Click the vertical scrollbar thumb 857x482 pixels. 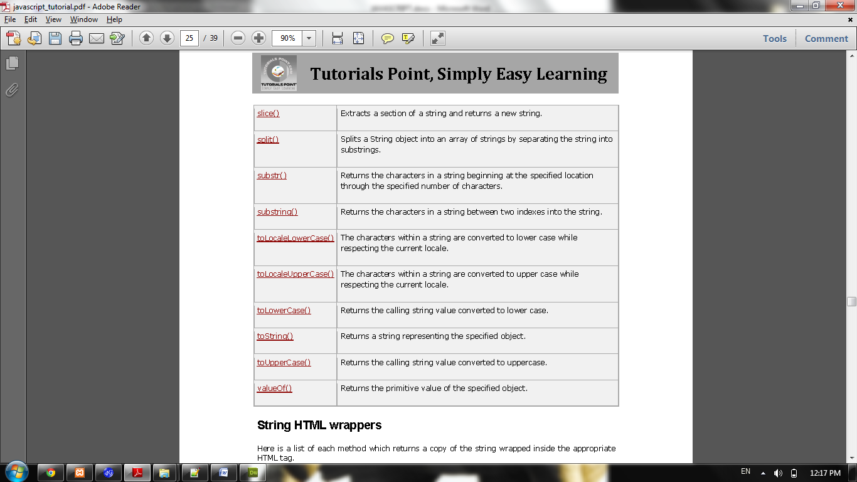tap(851, 301)
